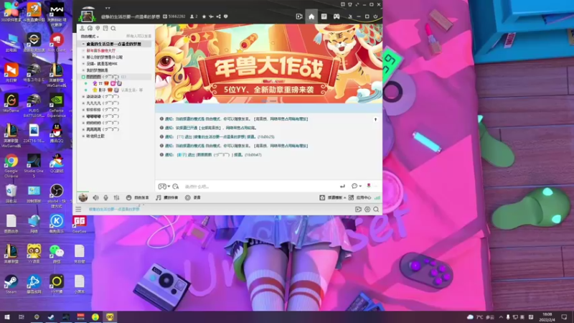Screen dimensions: 574x323
Task: Open the bulletin board icon above channel tree
Action: [x=105, y=28]
